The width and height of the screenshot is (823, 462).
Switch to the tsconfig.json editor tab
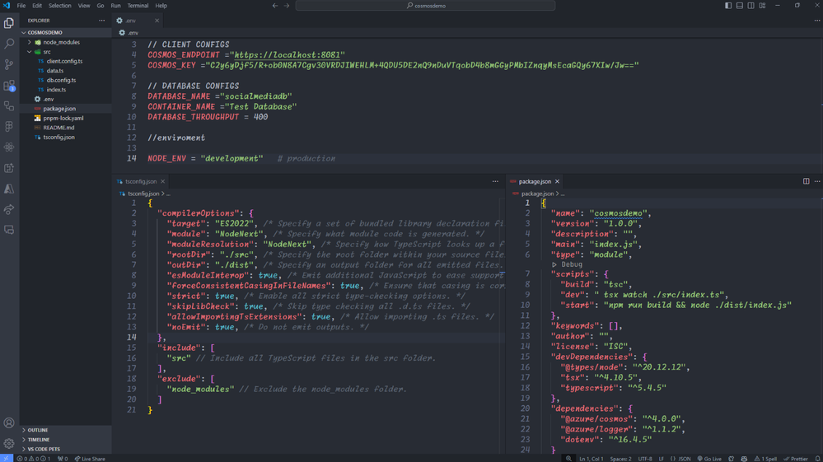pos(141,181)
